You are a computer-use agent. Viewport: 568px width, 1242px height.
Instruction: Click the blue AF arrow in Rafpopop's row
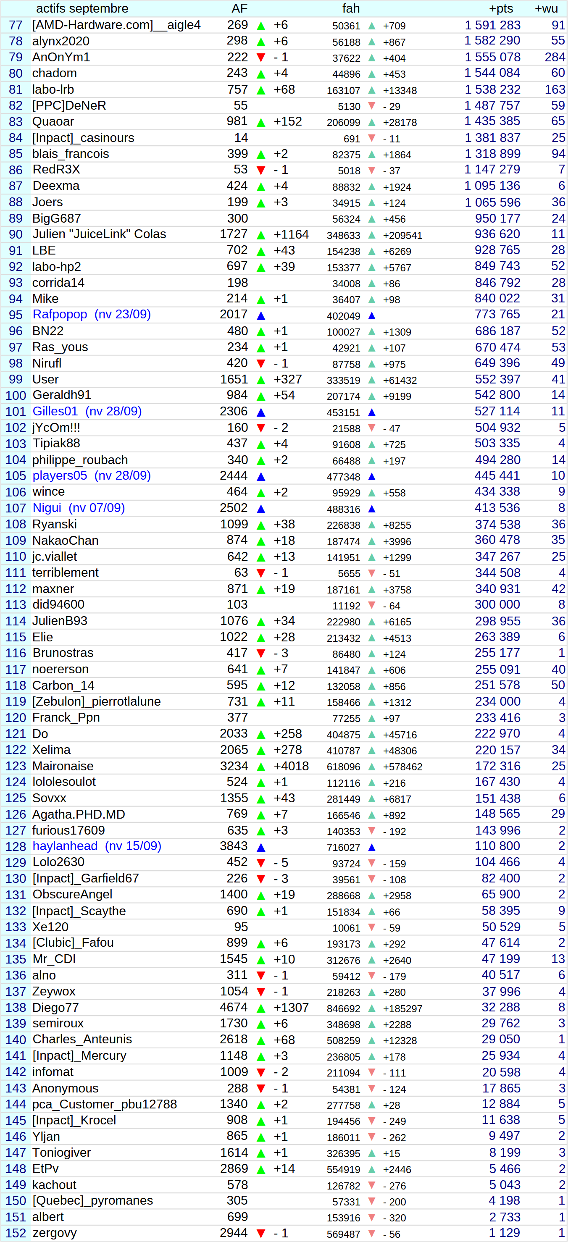(261, 316)
